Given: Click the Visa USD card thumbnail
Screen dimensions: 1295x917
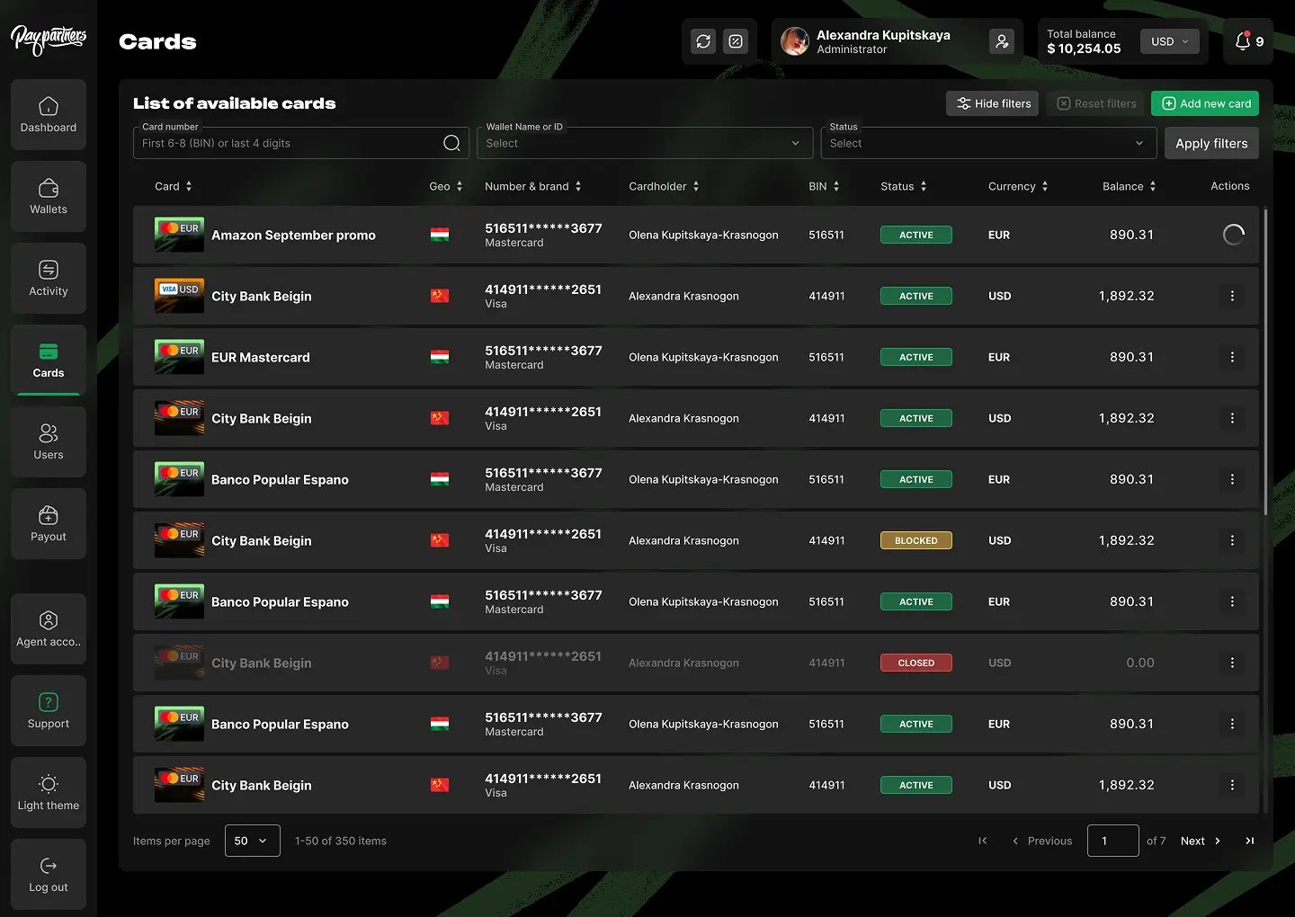Looking at the screenshot, I should [179, 296].
